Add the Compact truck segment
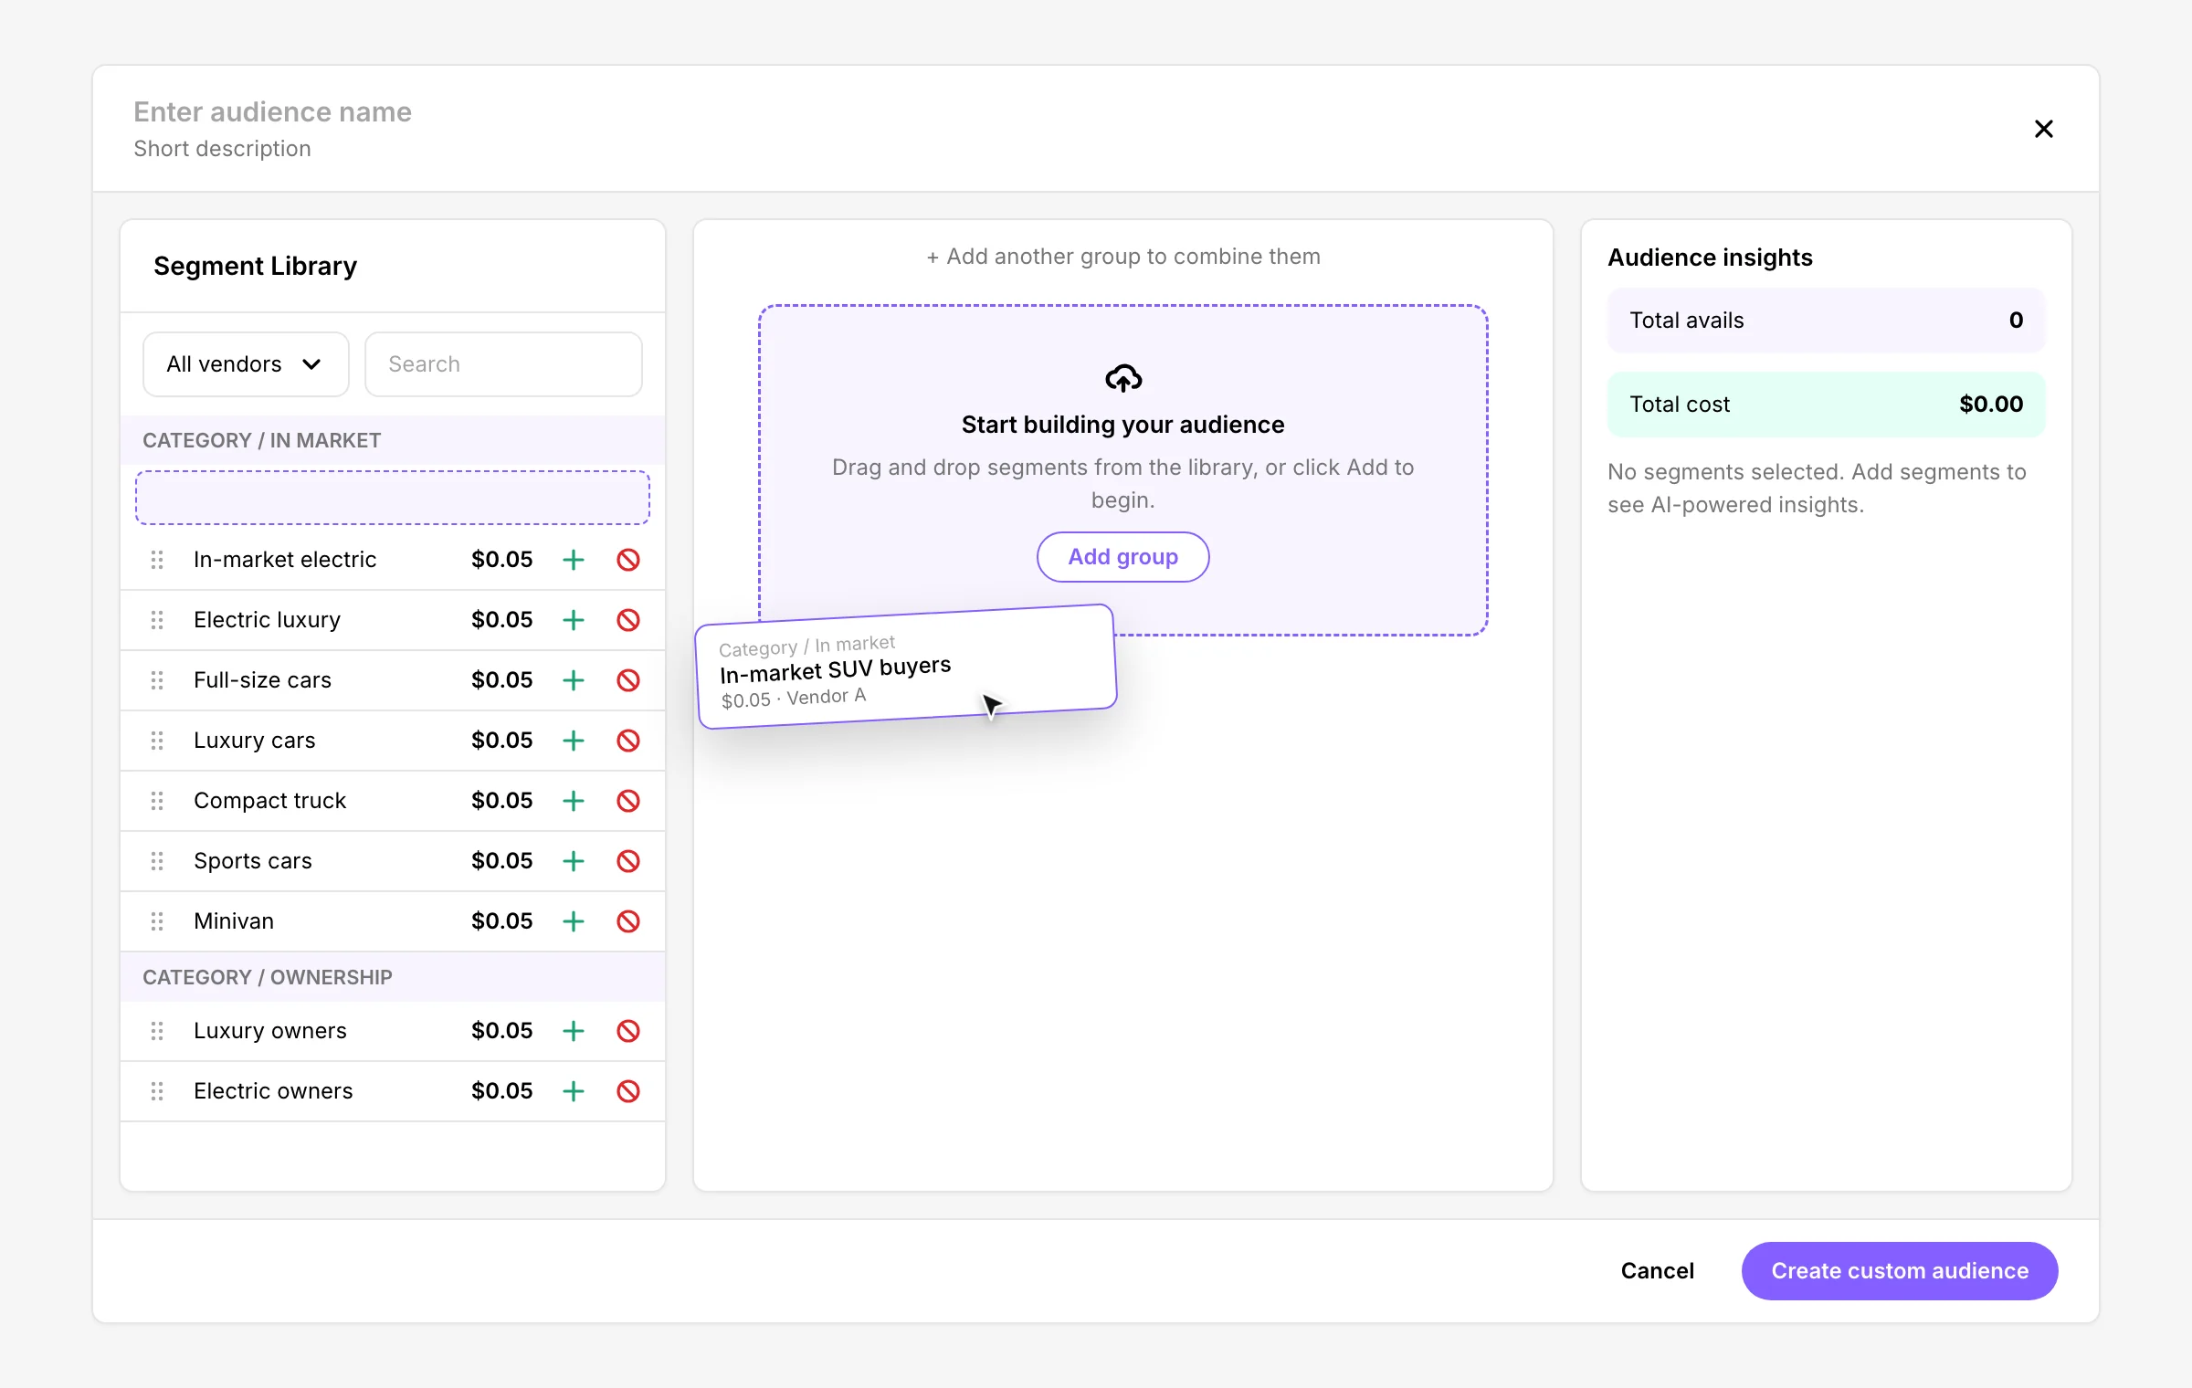This screenshot has width=2192, height=1388. [574, 801]
